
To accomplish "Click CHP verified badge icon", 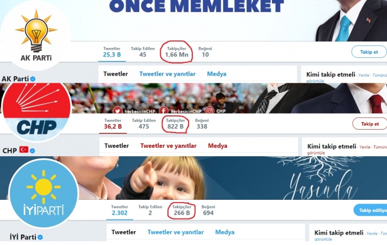I will click(x=32, y=151).
